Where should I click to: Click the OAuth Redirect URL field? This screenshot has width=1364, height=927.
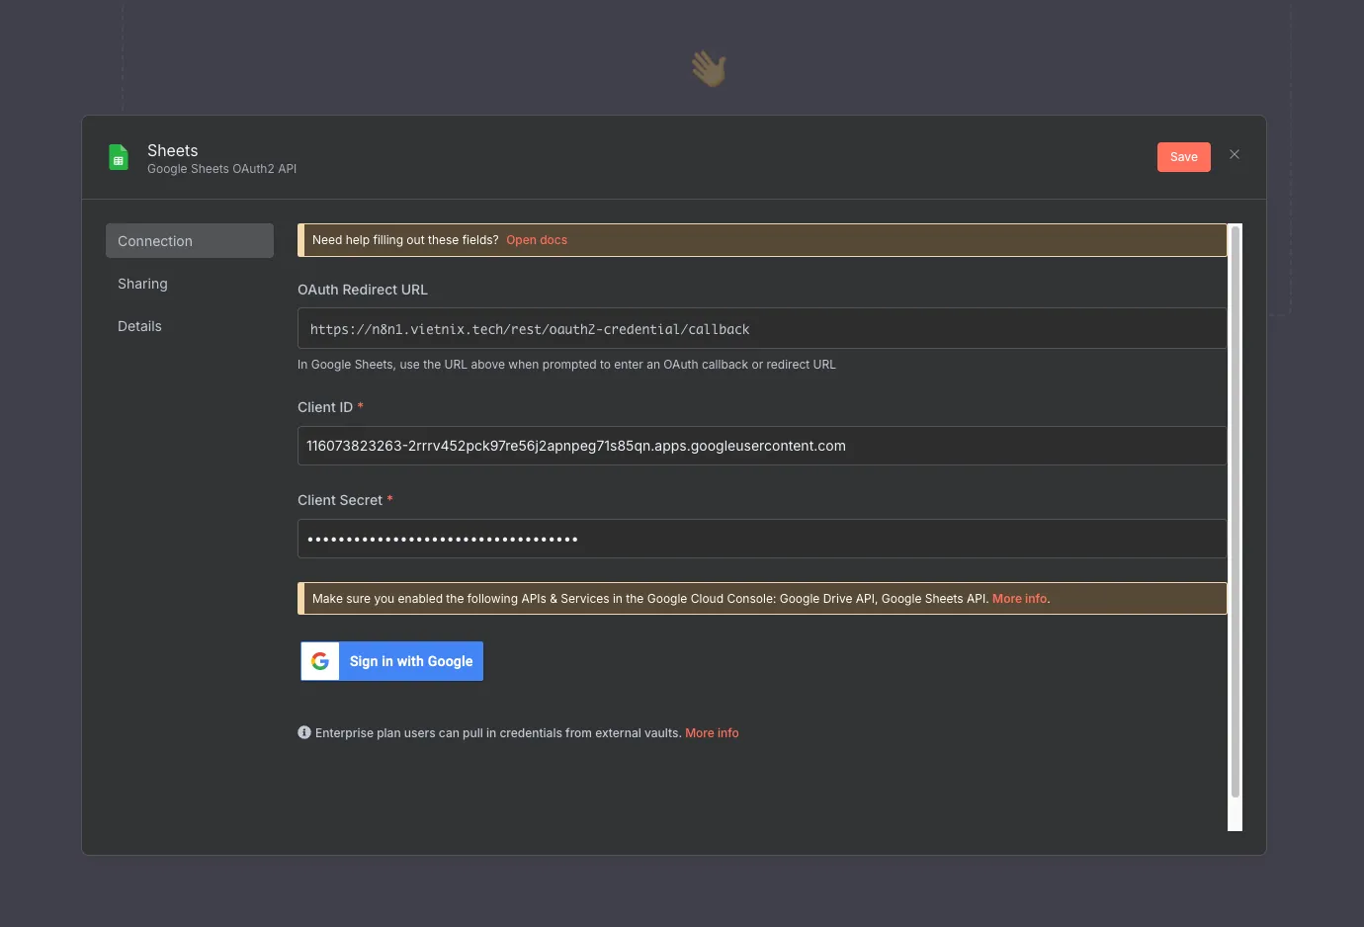[762, 328]
